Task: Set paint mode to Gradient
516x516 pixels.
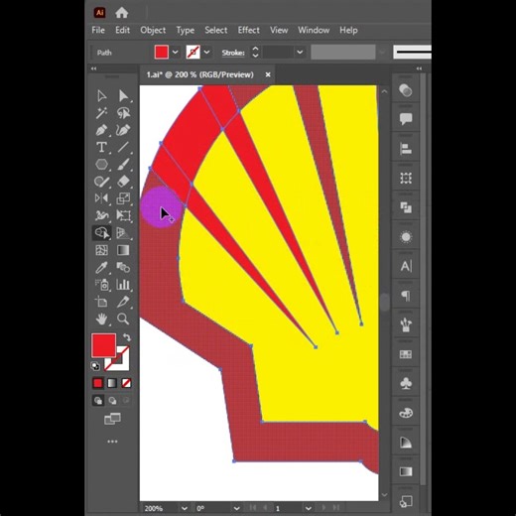Action: 112,383
